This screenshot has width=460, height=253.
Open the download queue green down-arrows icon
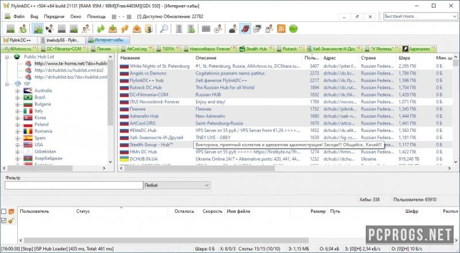pos(101,29)
